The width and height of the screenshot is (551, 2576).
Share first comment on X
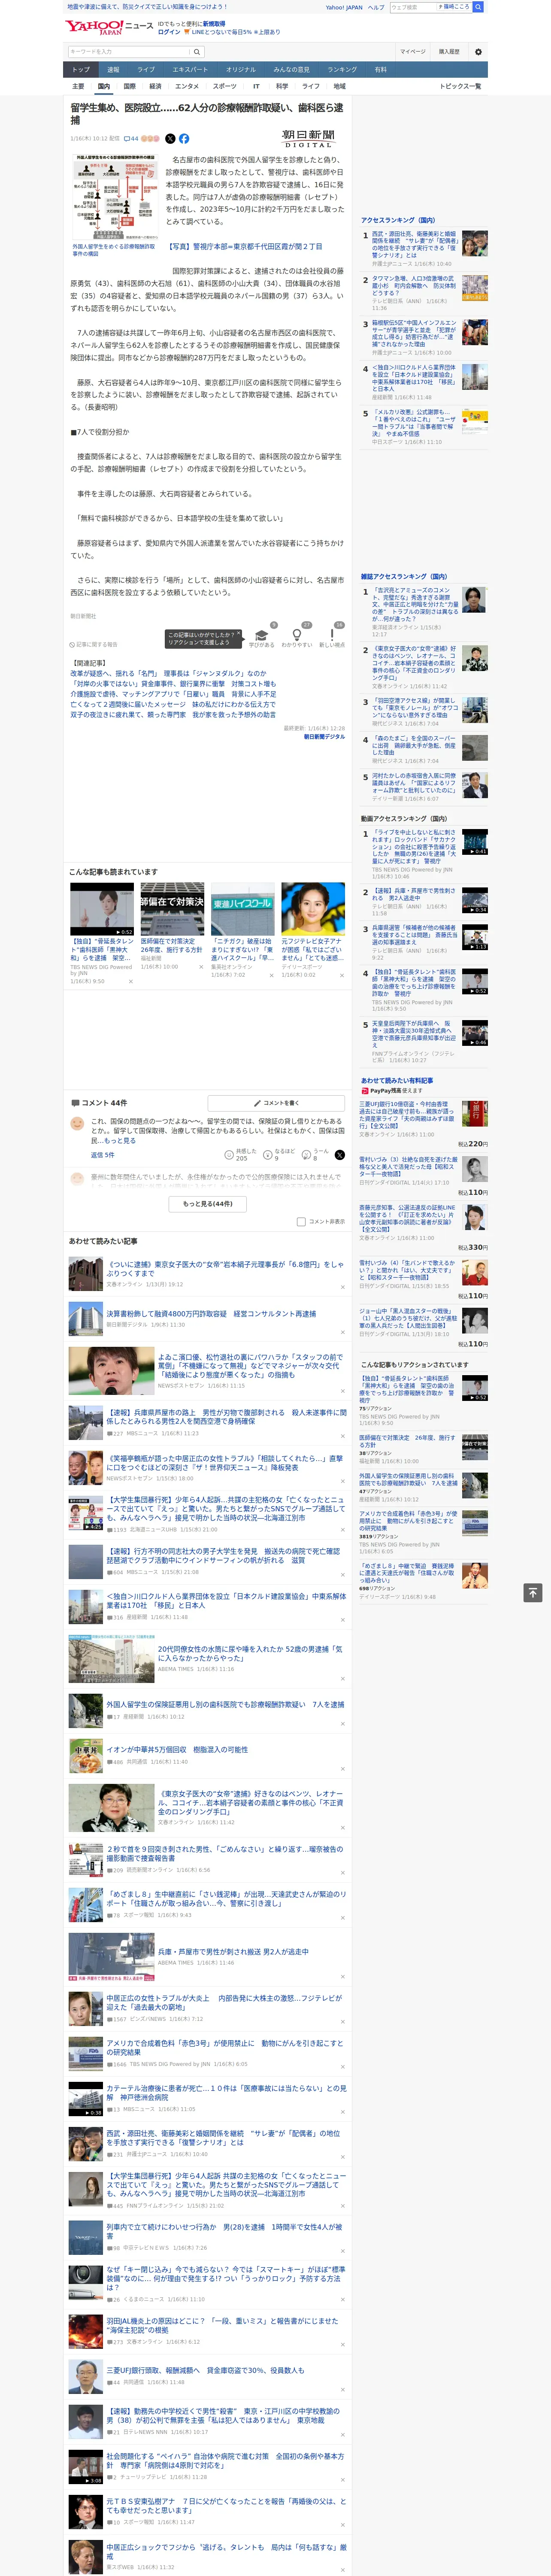[x=339, y=1155]
